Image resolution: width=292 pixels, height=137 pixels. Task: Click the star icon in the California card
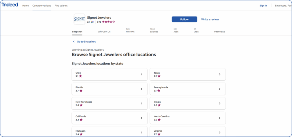click(x=81, y=120)
